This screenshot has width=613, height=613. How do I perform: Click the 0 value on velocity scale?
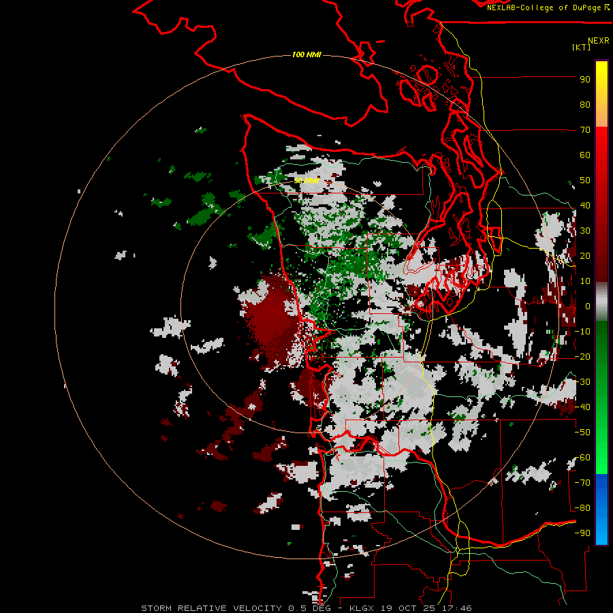pyautogui.click(x=588, y=306)
